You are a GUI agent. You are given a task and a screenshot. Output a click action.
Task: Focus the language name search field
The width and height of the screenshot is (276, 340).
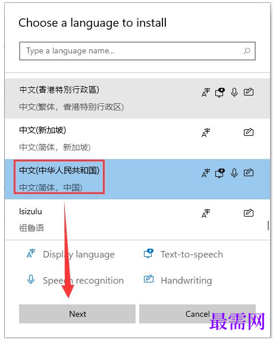click(137, 51)
